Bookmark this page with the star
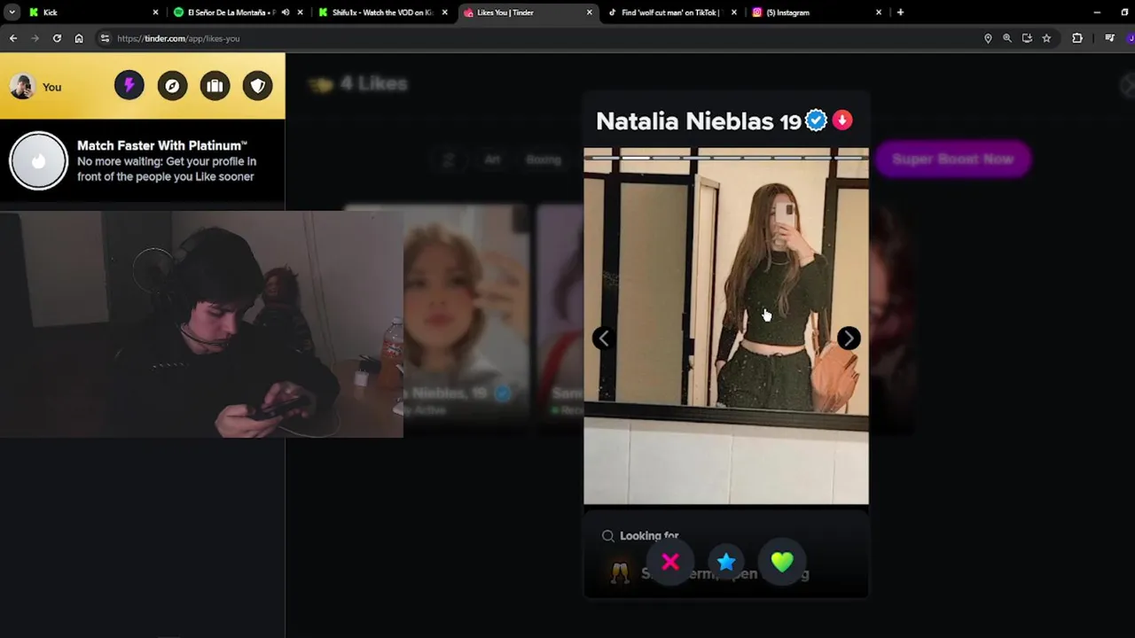Image resolution: width=1135 pixels, height=638 pixels. (1046, 38)
